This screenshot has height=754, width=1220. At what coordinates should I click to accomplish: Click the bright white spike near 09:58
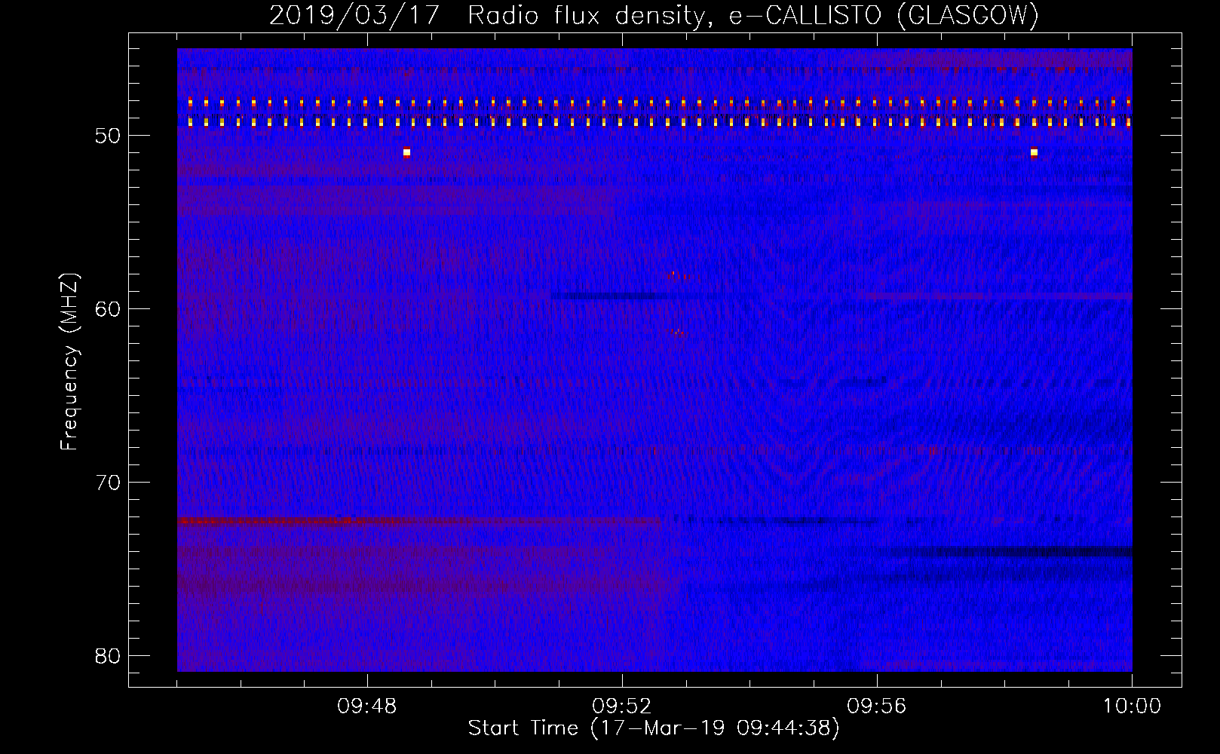click(1034, 152)
